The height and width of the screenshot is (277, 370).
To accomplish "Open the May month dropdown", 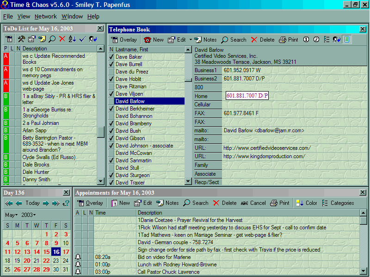I will click(x=11, y=215).
